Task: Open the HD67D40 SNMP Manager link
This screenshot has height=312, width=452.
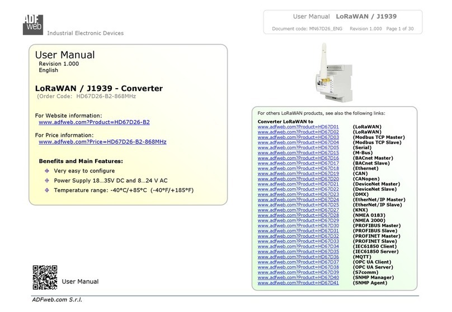Action: [298, 277]
